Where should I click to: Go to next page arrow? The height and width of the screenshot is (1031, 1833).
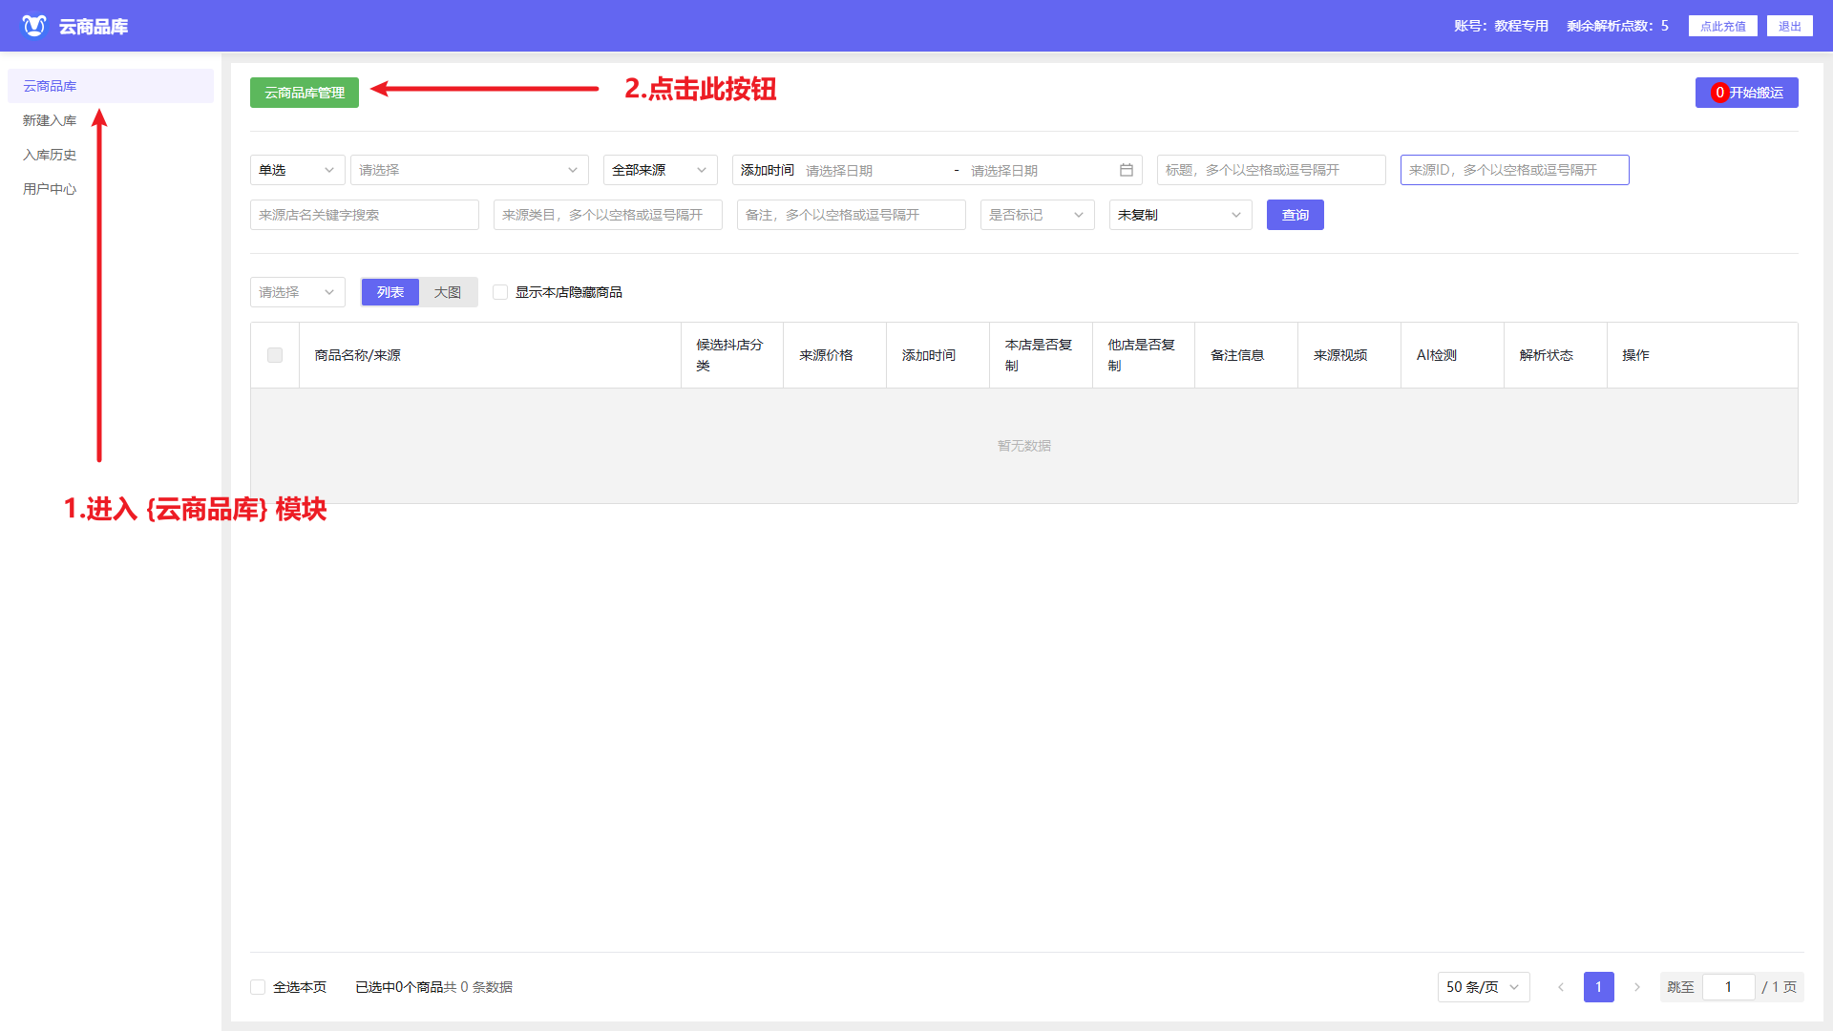pos(1637,987)
